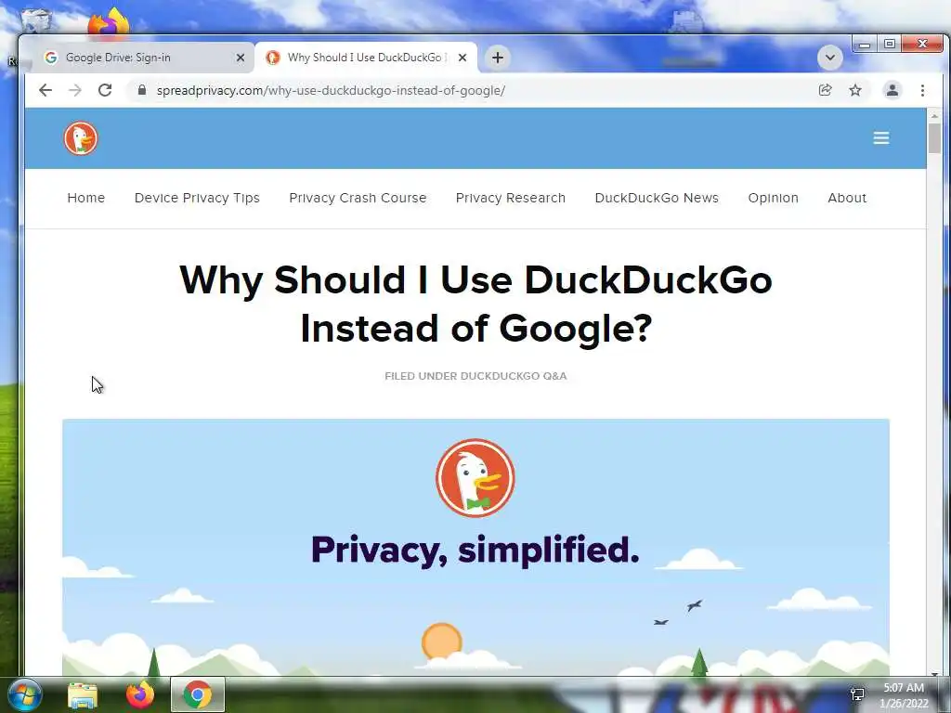Click the address bar URL field
951x713 pixels.
tap(473, 90)
